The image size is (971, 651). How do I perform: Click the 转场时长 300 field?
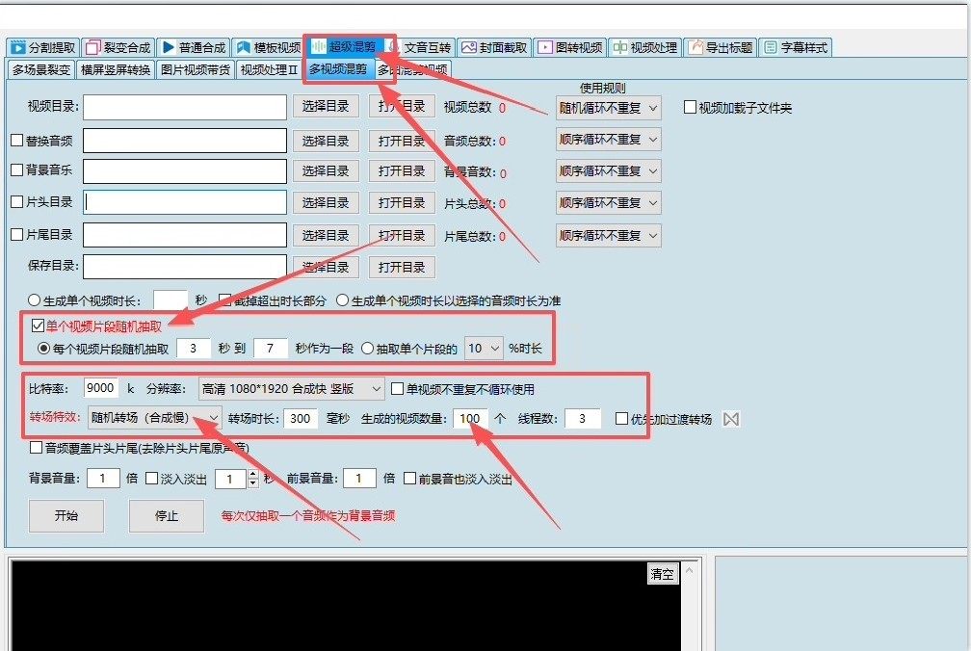point(301,418)
